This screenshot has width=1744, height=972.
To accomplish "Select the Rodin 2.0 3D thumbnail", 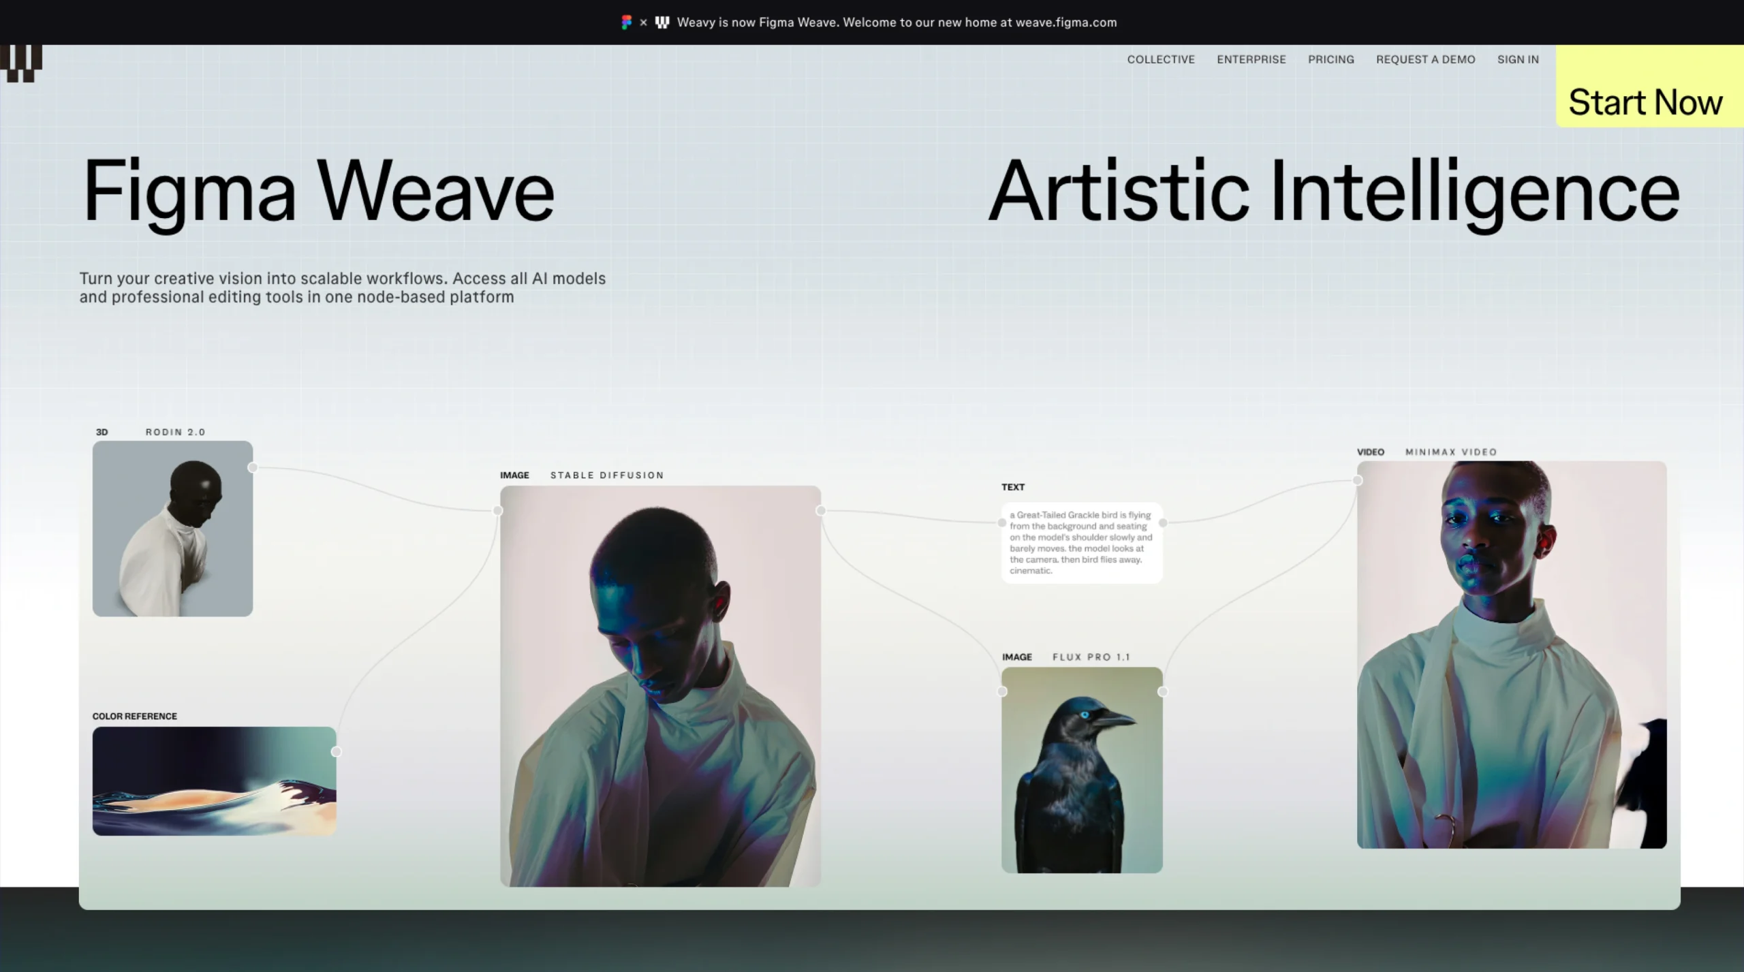I will pos(172,529).
